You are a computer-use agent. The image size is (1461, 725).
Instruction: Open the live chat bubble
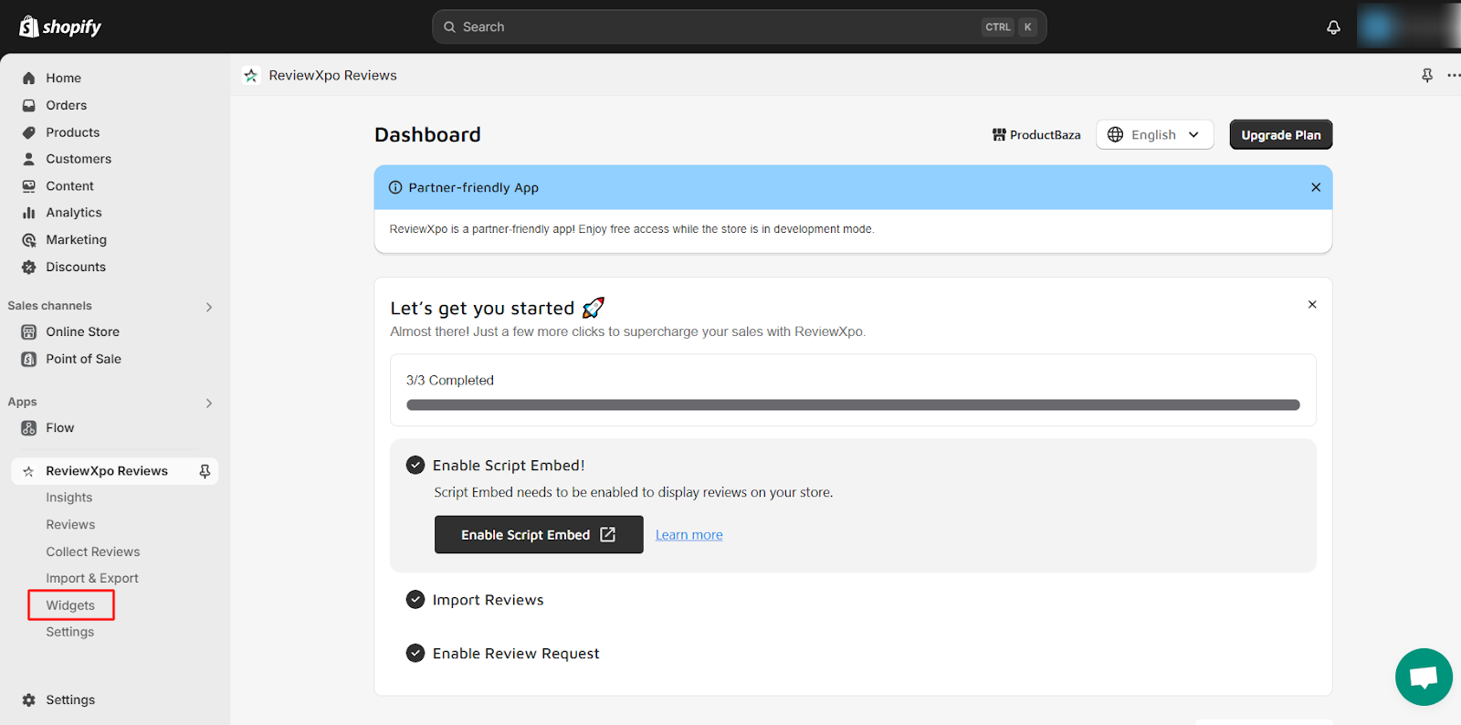point(1424,677)
